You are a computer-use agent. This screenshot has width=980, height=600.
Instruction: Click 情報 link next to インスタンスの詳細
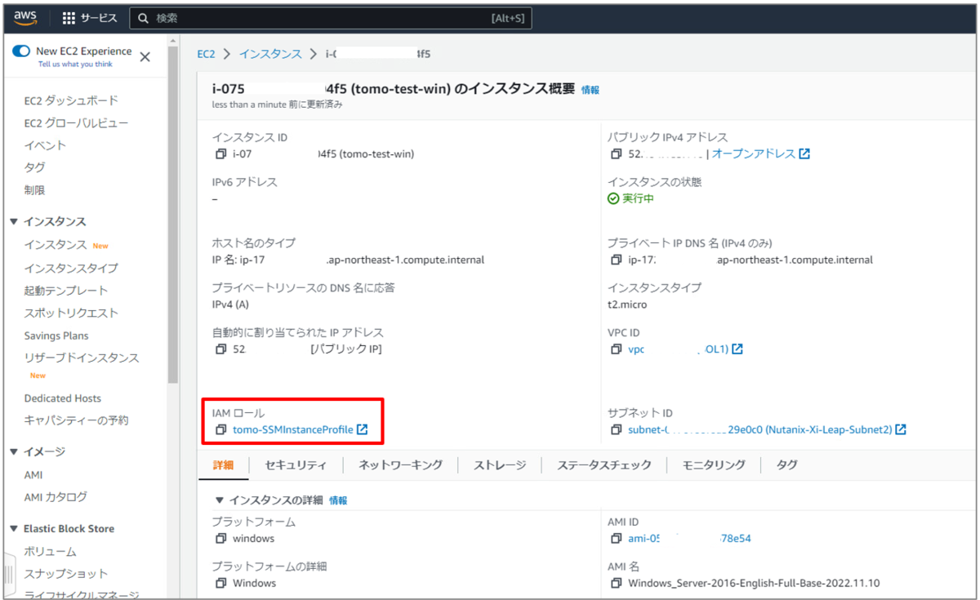coord(338,500)
